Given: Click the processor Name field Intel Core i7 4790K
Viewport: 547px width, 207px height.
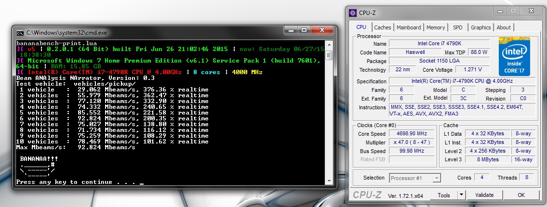Looking at the screenshot, I should pos(439,43).
